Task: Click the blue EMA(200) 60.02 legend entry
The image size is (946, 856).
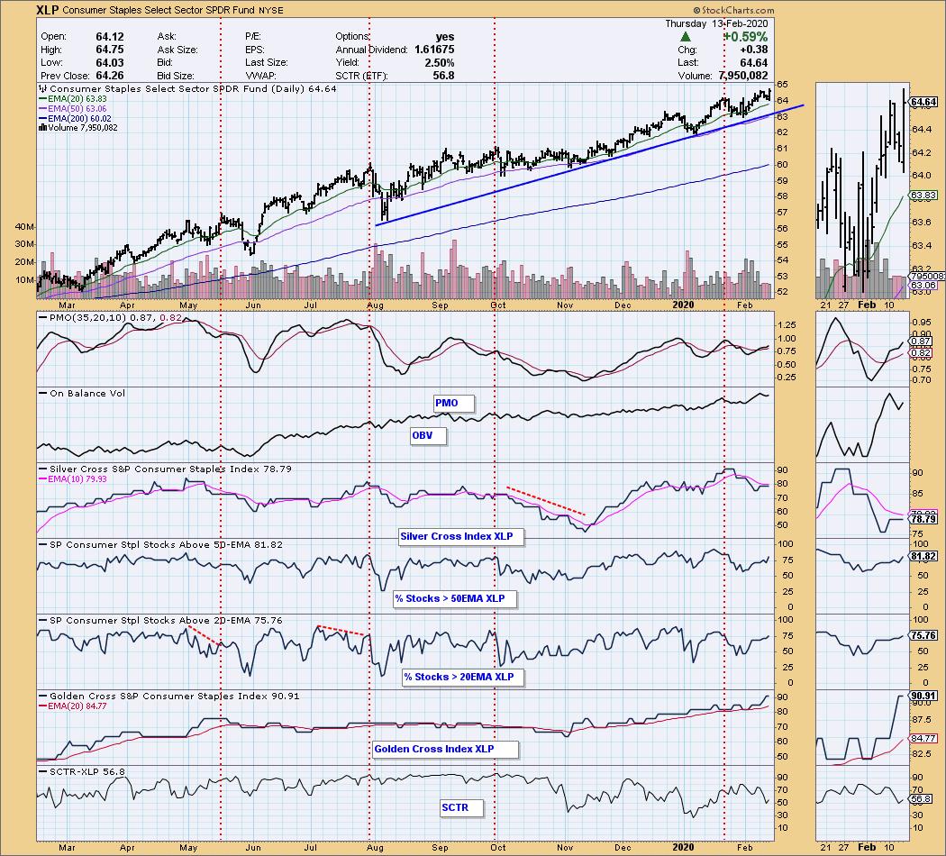Action: coord(75,119)
